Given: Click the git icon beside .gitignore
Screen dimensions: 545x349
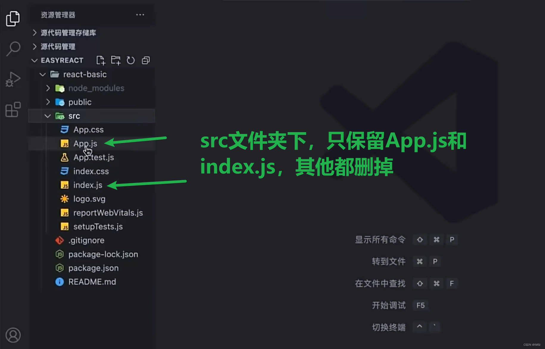Looking at the screenshot, I should (60, 240).
